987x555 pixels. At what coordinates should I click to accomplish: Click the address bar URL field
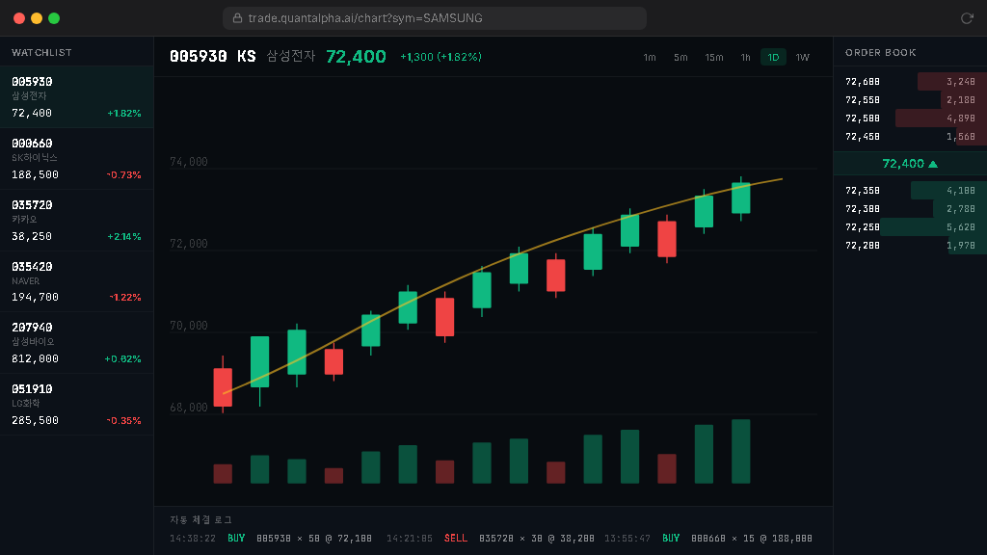[x=434, y=18]
